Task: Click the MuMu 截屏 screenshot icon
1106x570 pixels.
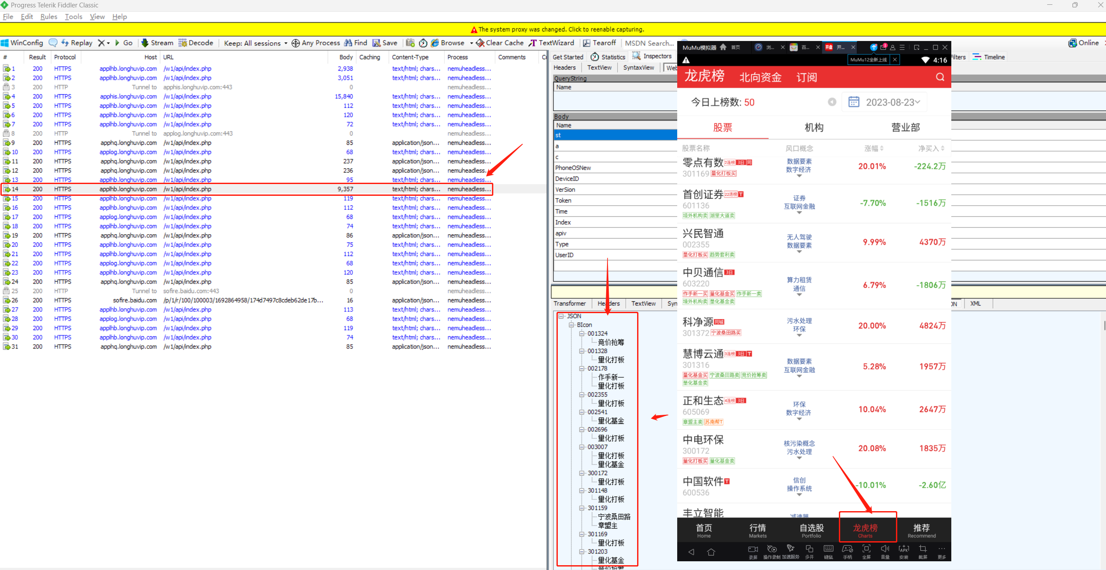Action: coord(923,552)
